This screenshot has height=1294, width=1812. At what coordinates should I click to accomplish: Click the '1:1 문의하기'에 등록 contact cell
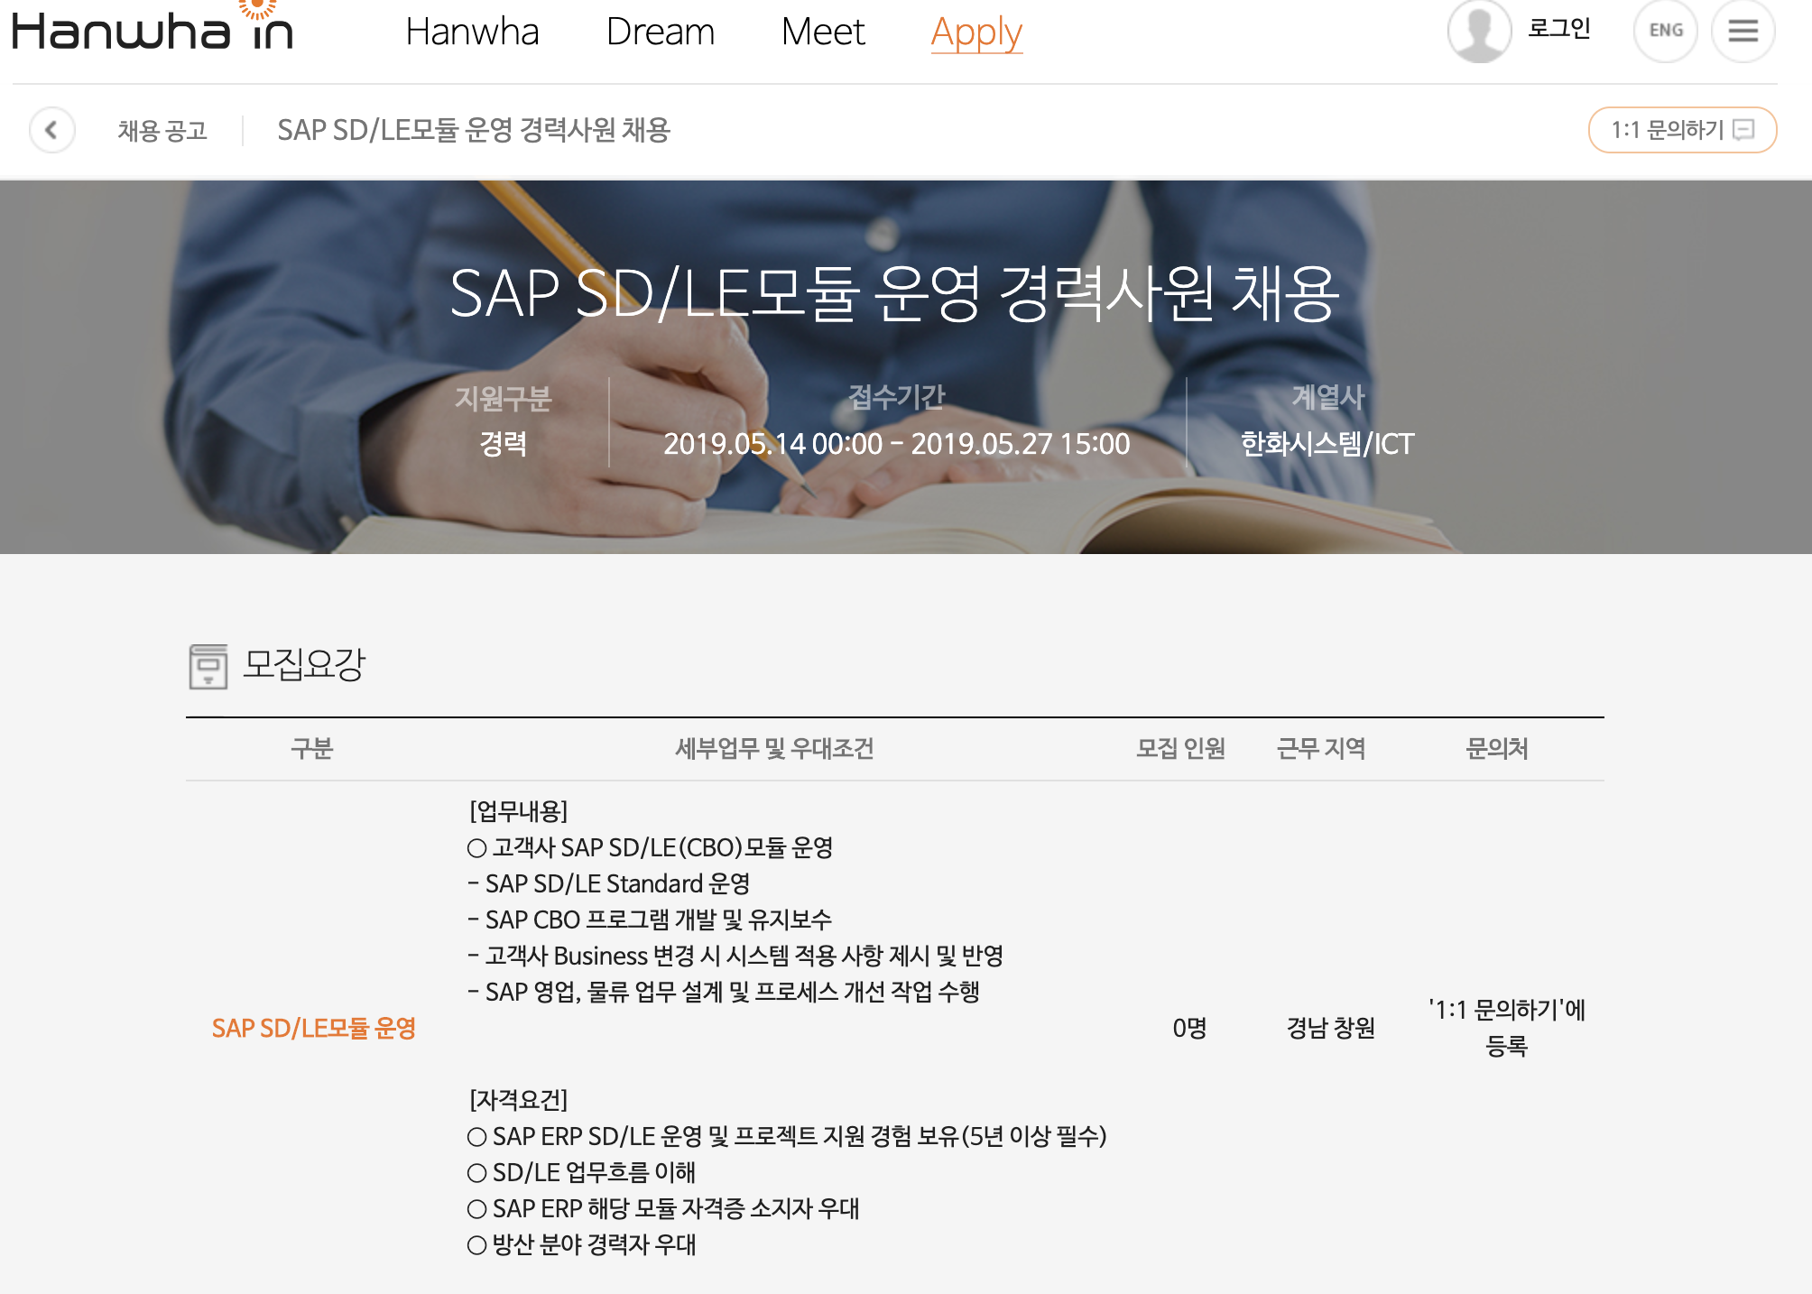pyautogui.click(x=1506, y=1028)
